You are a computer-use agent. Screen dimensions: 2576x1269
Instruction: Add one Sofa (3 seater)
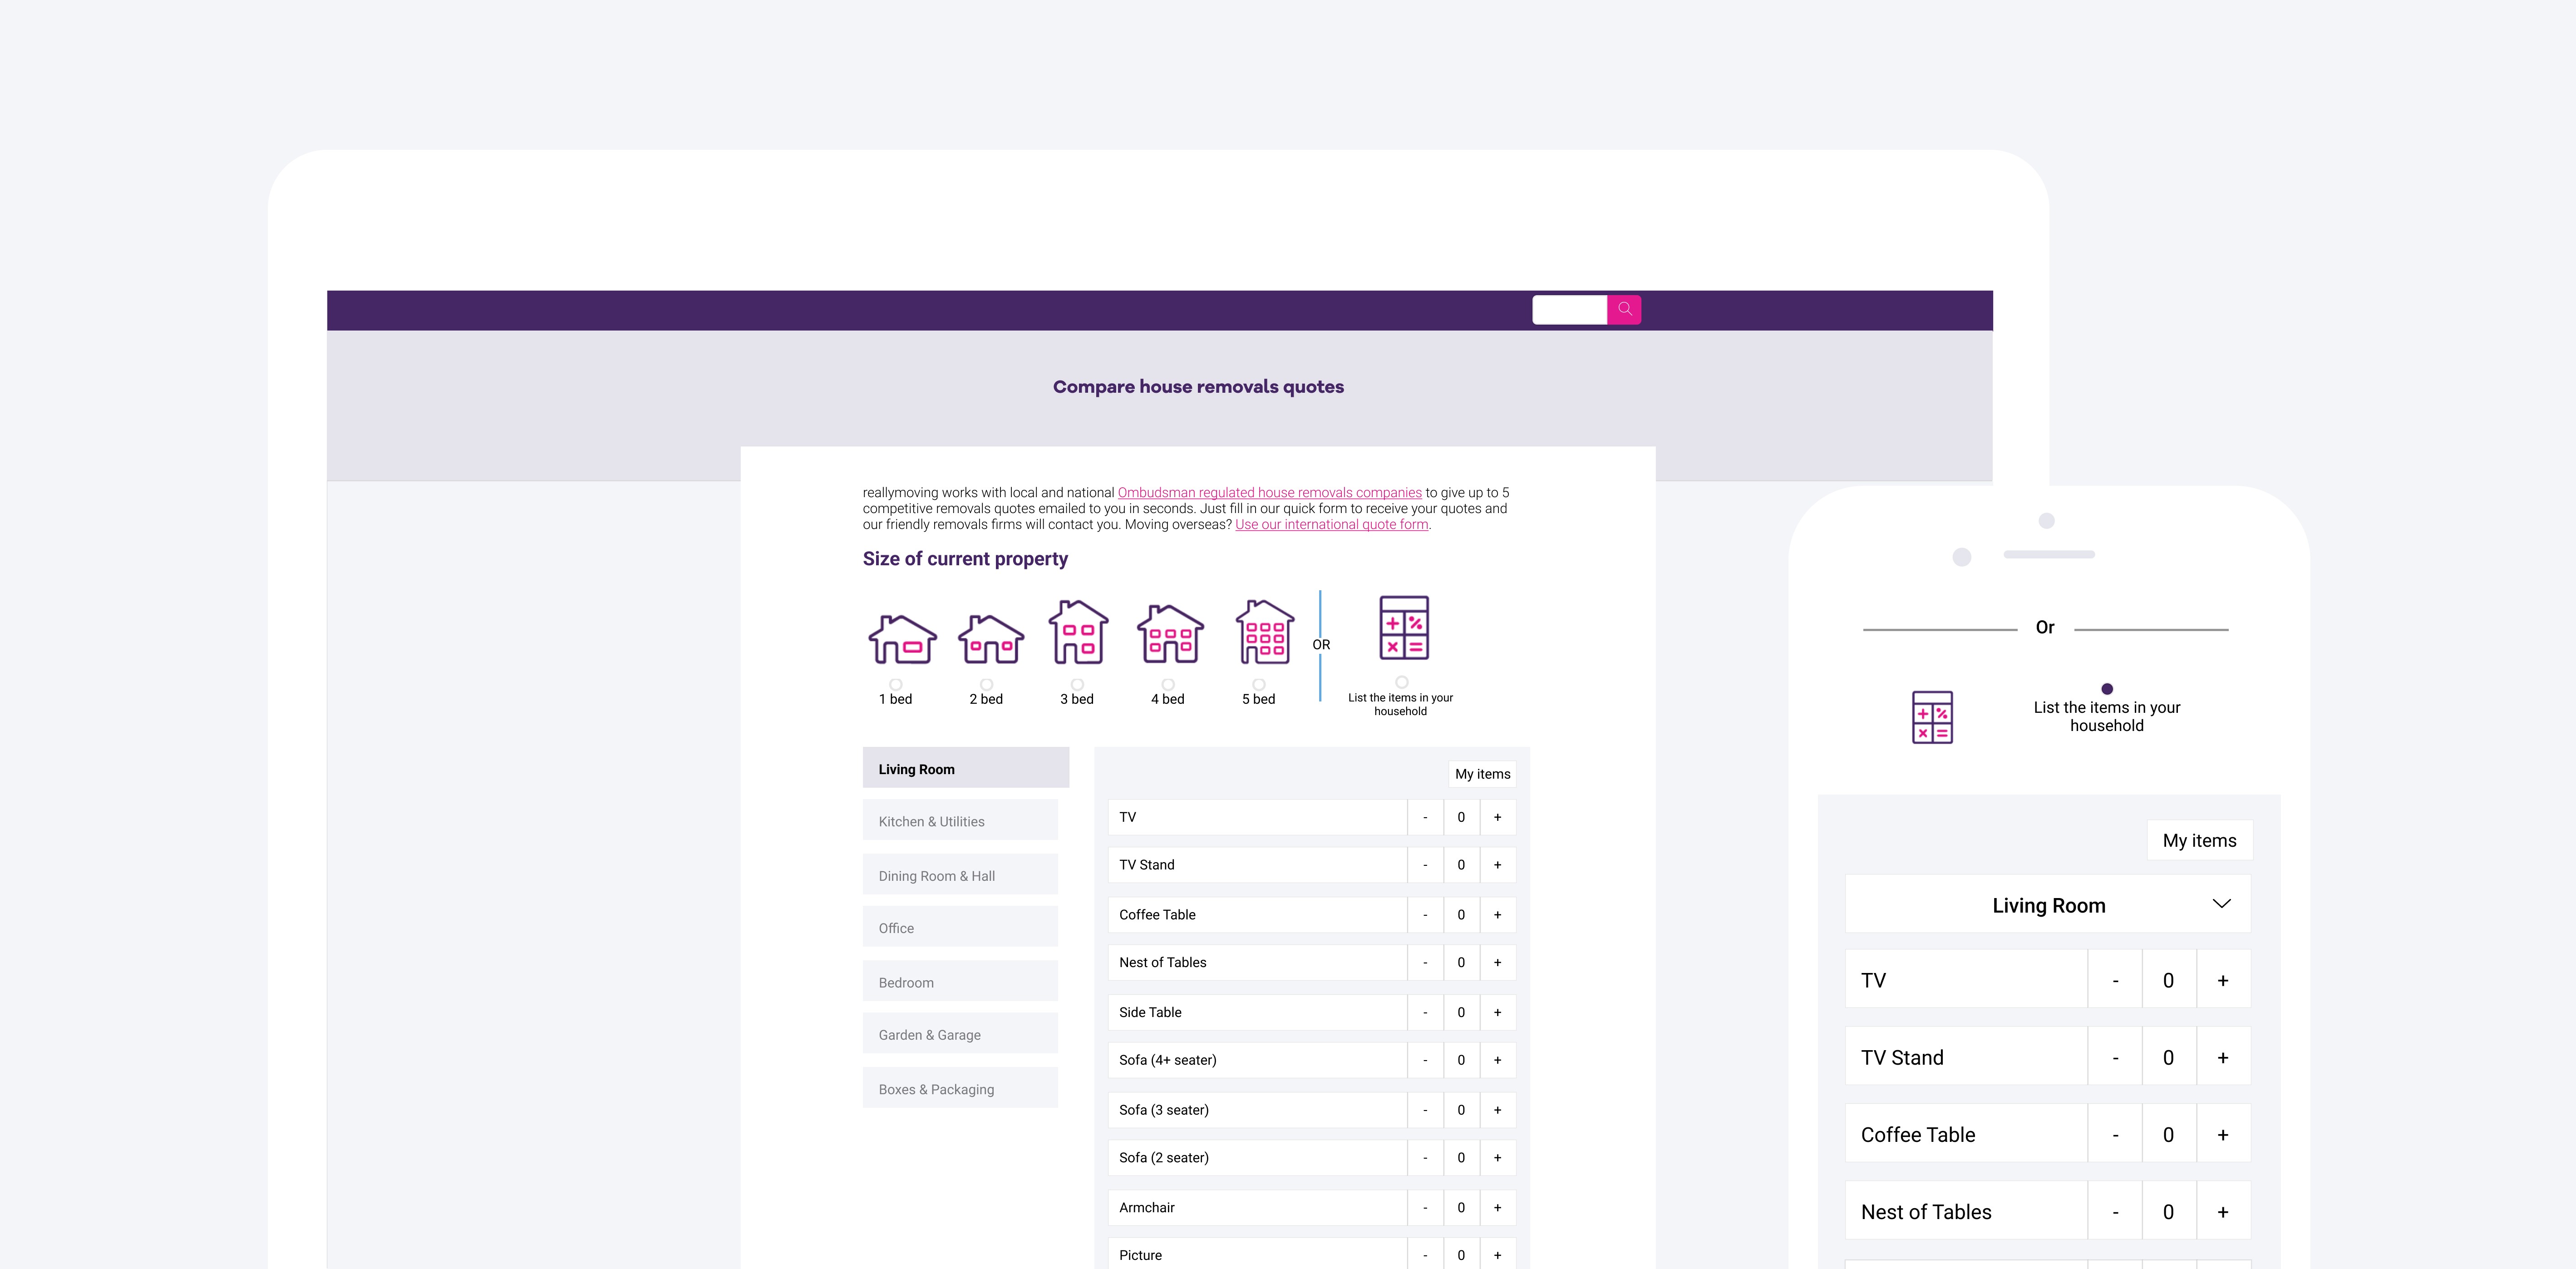coord(1497,1110)
